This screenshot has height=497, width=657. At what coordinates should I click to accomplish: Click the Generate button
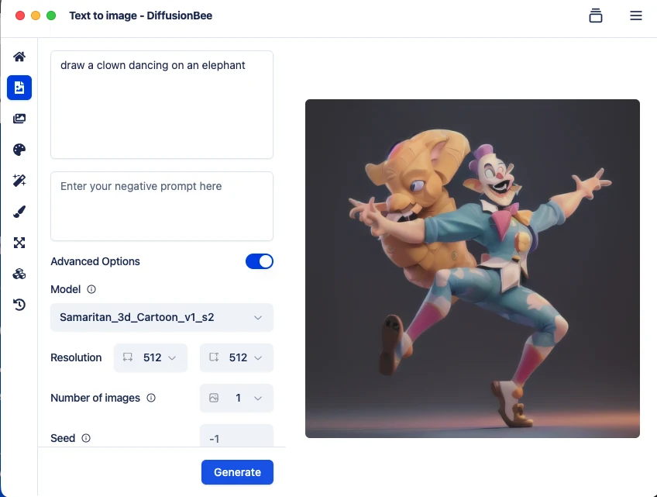pyautogui.click(x=237, y=472)
